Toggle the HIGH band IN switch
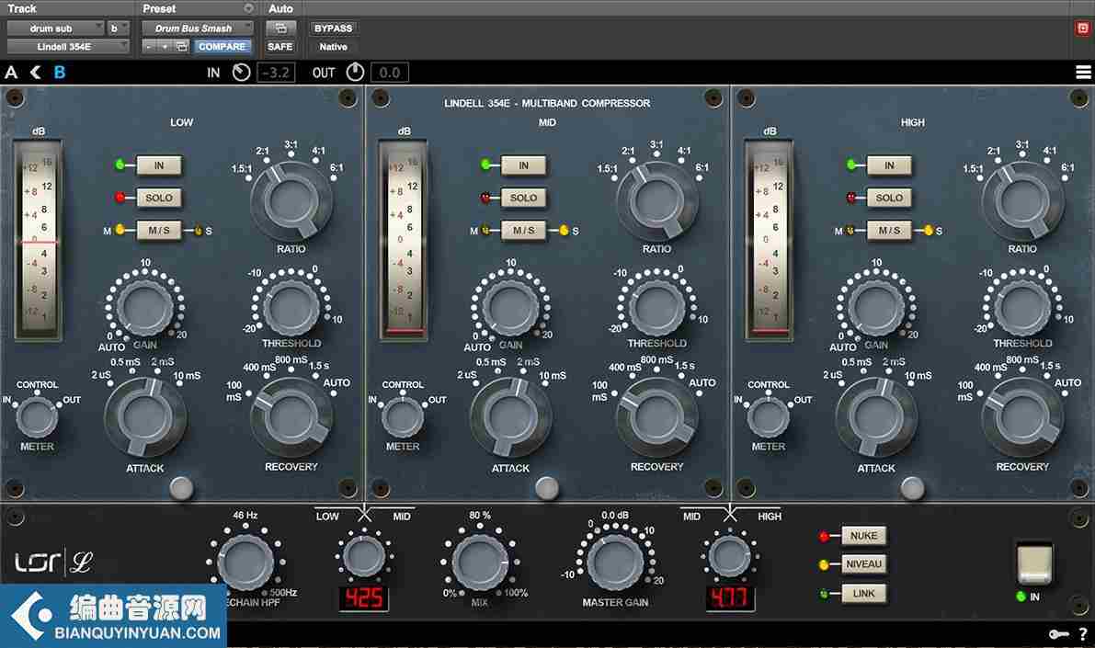 pos(889,165)
